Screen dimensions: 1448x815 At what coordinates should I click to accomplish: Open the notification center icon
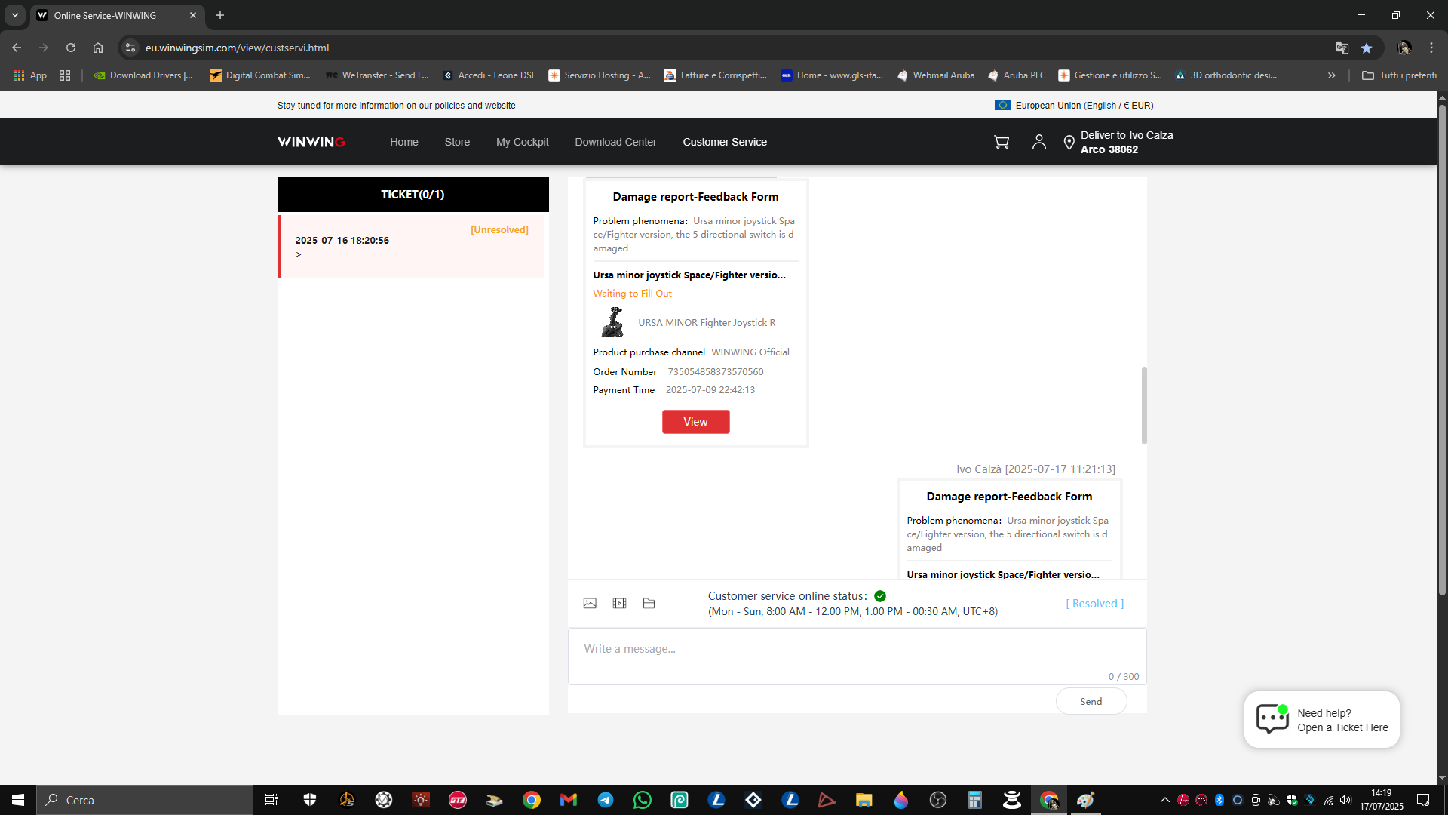(x=1423, y=800)
